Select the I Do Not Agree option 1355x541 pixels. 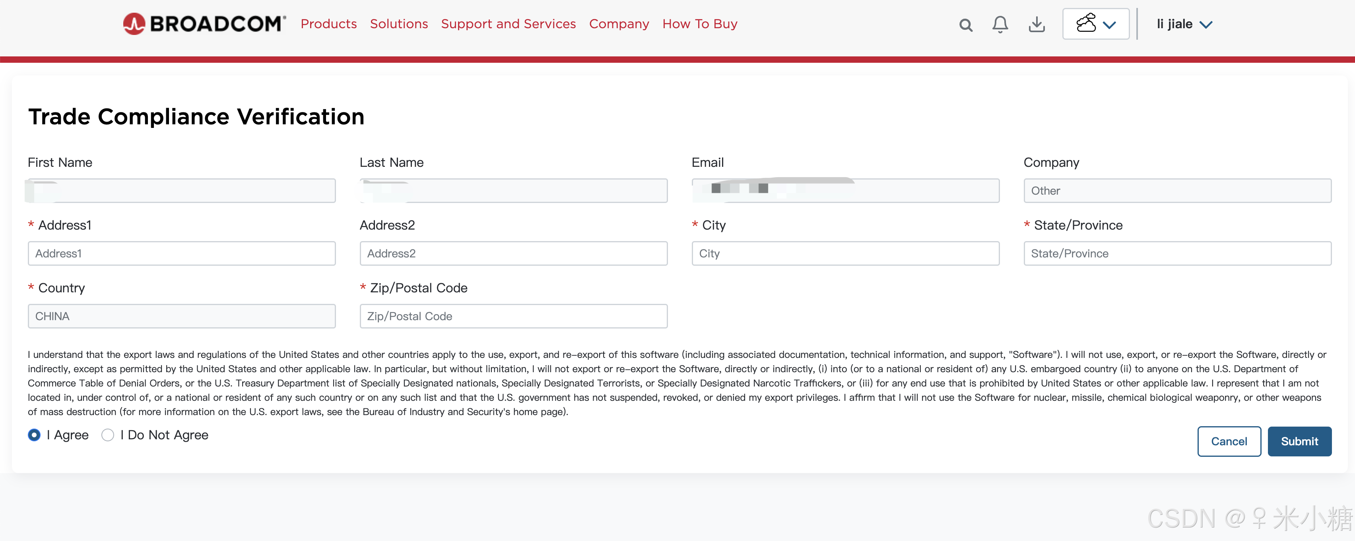[108, 435]
